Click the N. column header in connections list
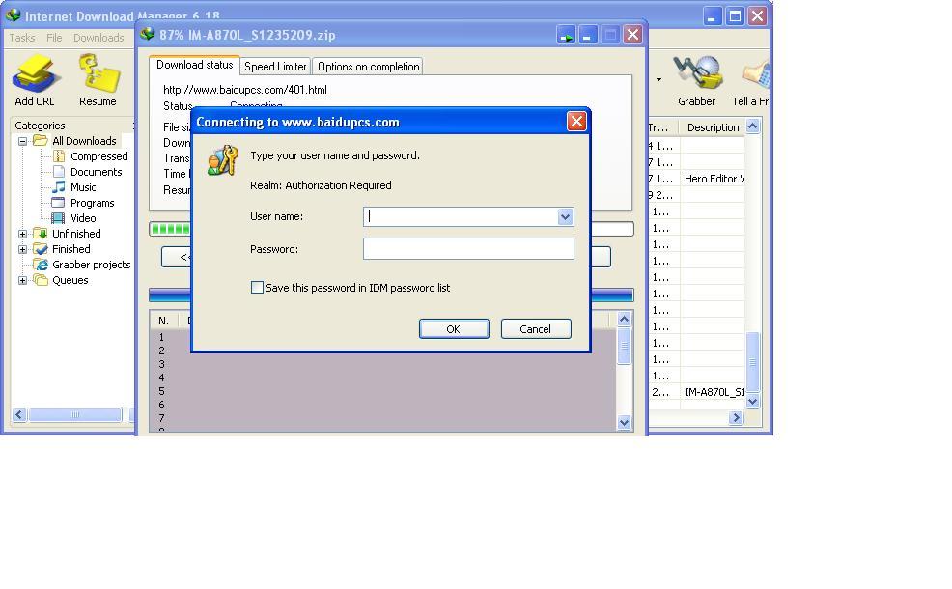952x589 pixels. 163,321
